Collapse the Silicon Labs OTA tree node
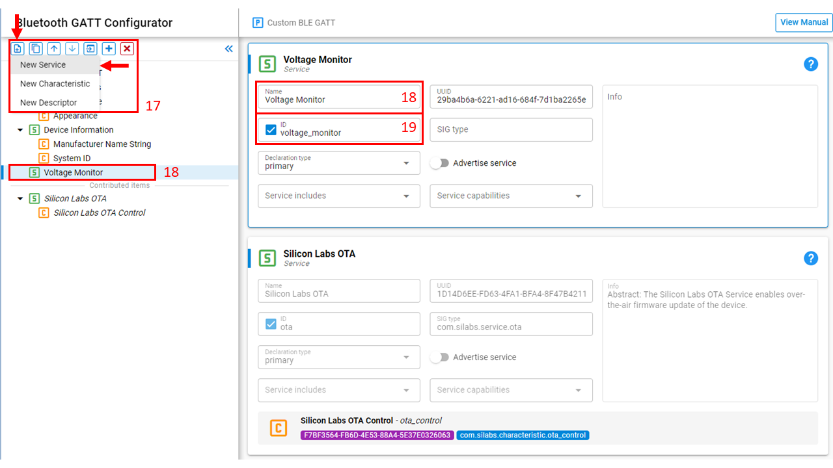Screen dimensions: 833x468 [21, 198]
